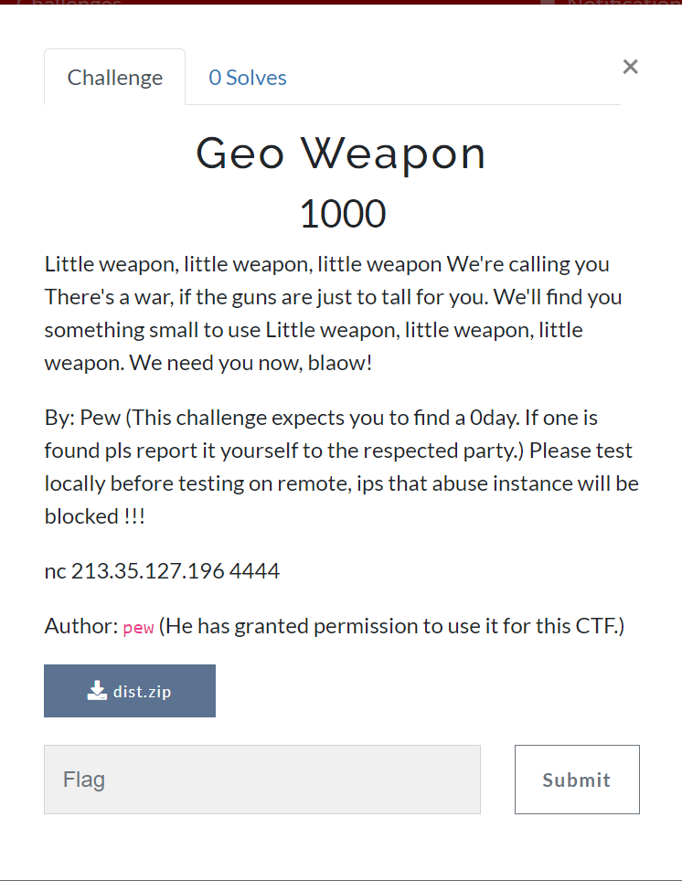Click the Challenges navbar item behind dialog
This screenshot has width=682, height=881.
69,2
